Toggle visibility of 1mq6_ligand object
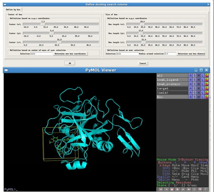 pos(172,80)
